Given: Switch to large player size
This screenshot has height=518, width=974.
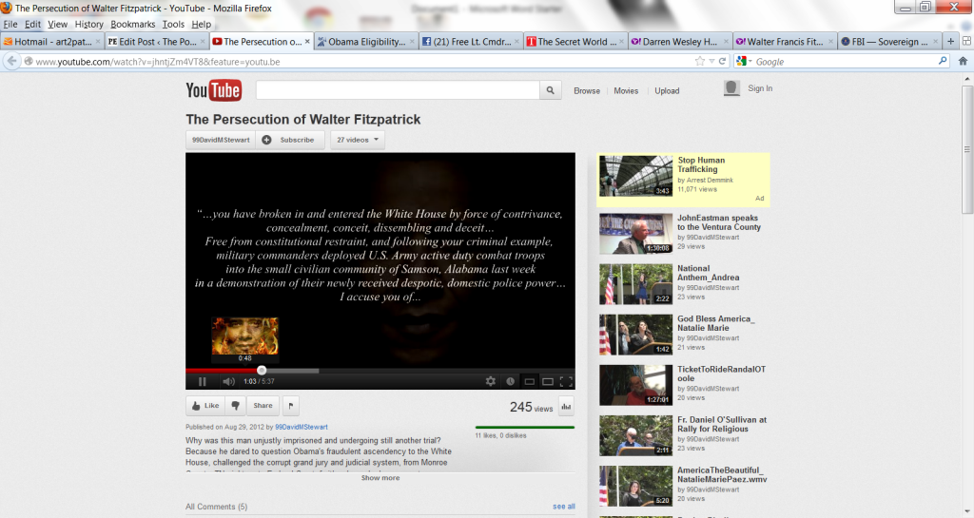Looking at the screenshot, I should 548,381.
